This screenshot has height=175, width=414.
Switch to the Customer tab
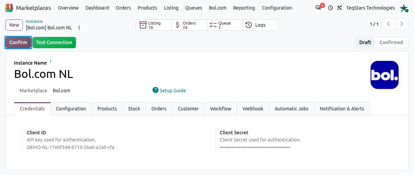[x=188, y=109]
